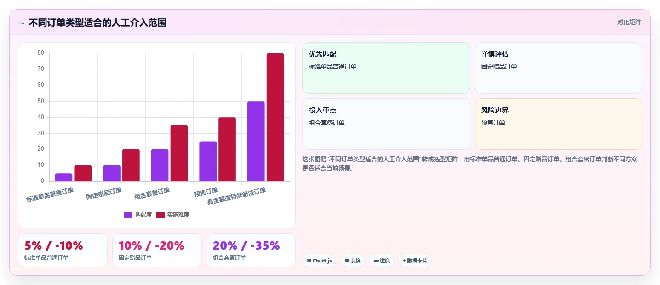Click the 进度 tag icon
The width and height of the screenshot is (660, 285).
coord(376,261)
